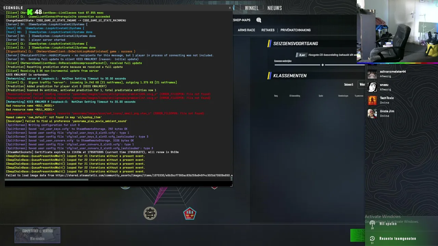Click the "[SteamNetSockets] Certificate expires" line
Screen dimensions: 438x246
tap(92, 152)
